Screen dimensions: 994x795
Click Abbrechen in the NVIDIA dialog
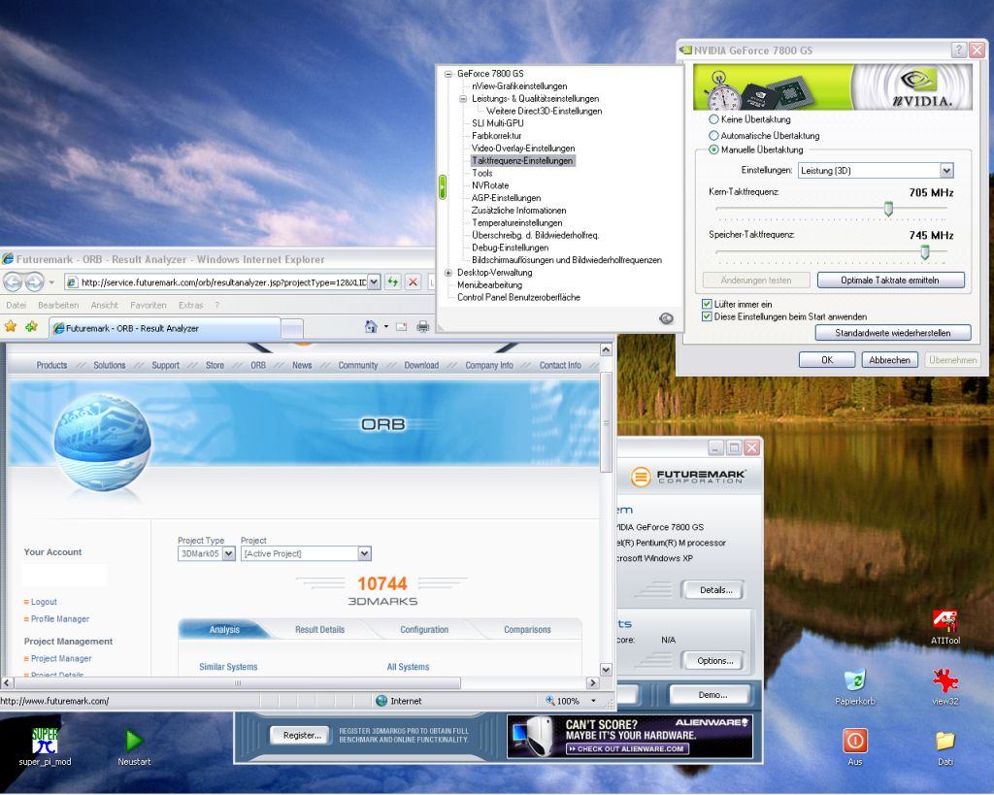tap(889, 360)
